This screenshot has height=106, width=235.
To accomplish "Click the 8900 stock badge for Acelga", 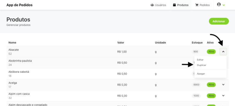I will pos(196,85).
